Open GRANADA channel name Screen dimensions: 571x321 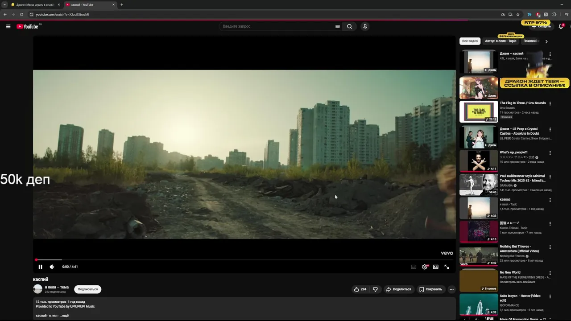click(x=507, y=185)
